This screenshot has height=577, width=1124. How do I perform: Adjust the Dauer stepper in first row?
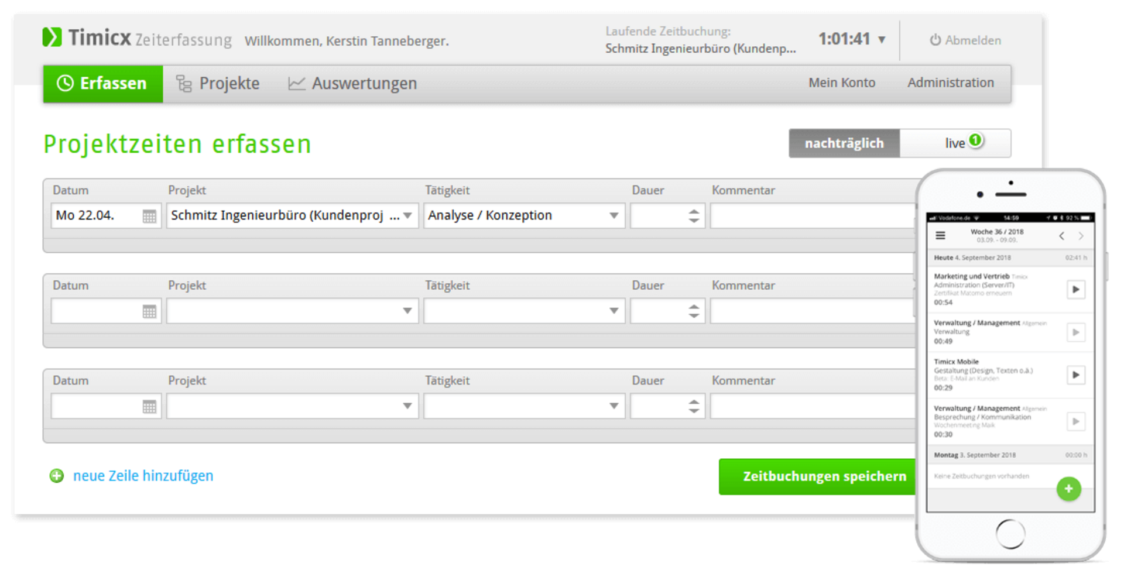click(x=694, y=216)
